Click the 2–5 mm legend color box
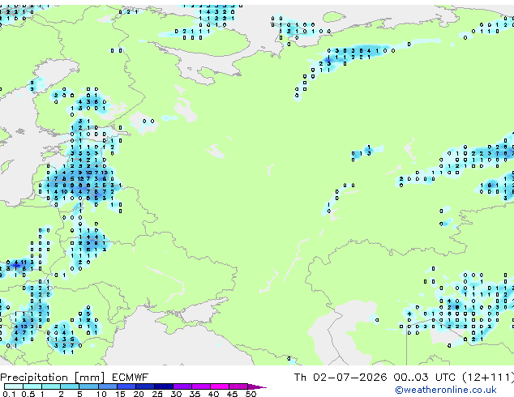Screen dimensions: 514x397 (x=70, y=386)
